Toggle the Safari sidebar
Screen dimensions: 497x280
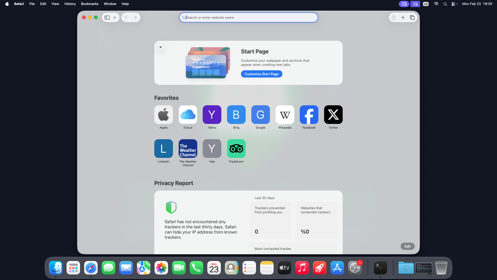(107, 17)
